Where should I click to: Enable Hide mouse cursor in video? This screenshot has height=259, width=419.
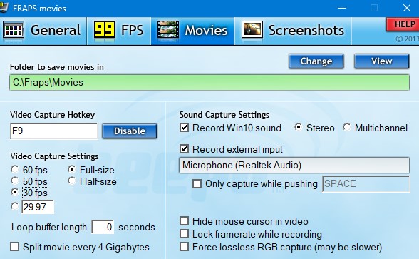pos(184,221)
